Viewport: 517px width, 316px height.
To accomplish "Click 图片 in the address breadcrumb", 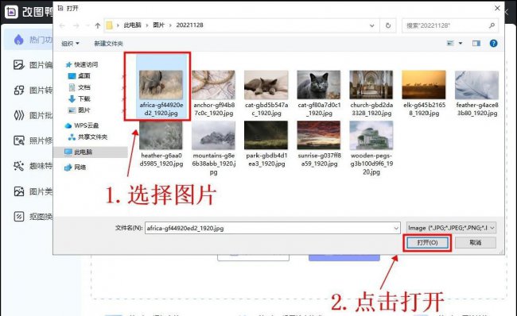I will click(158, 25).
